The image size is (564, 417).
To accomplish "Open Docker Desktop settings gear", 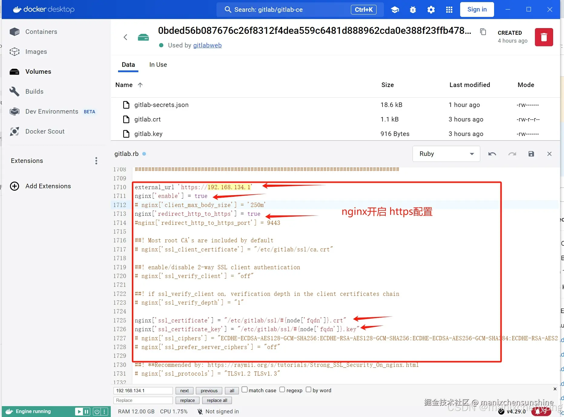I will (431, 10).
